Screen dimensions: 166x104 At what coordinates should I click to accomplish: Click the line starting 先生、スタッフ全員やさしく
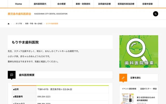pyautogui.click(x=44, y=51)
